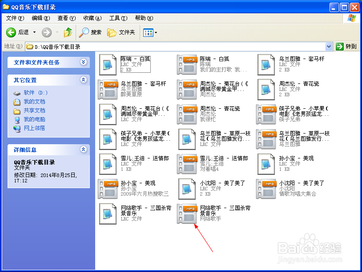Select the 乌兰图雅 - 草原一枝花 LRC file icon
The height and width of the screenshot is (272, 362).
[x=187, y=139]
